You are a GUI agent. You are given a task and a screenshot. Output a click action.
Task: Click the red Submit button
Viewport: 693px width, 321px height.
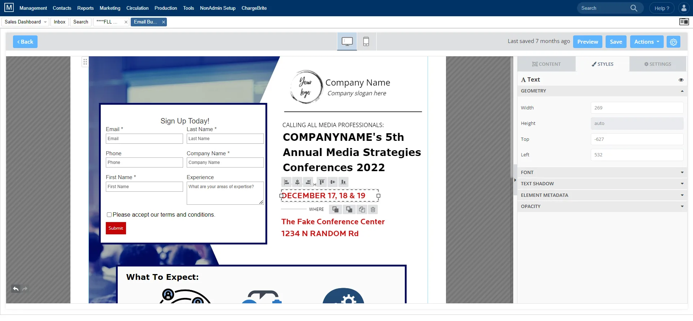[x=116, y=228]
